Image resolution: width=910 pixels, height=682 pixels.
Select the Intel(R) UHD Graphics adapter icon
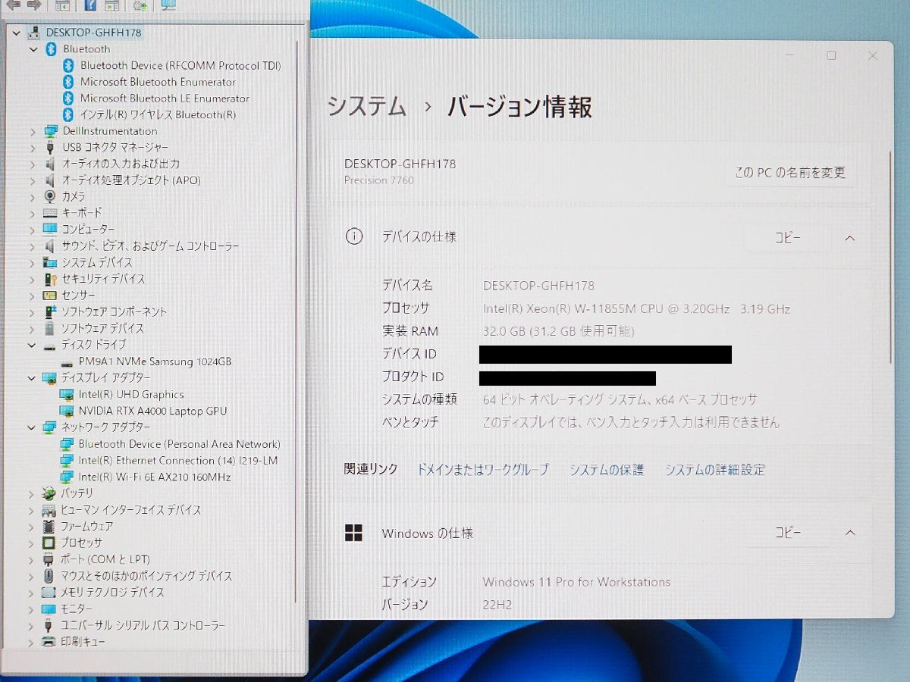(67, 394)
